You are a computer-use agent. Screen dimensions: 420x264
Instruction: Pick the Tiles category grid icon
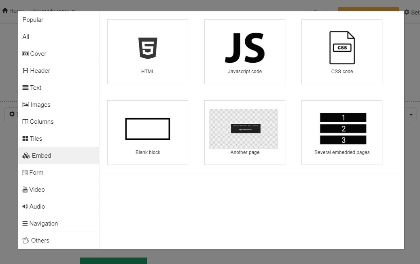(x=25, y=138)
